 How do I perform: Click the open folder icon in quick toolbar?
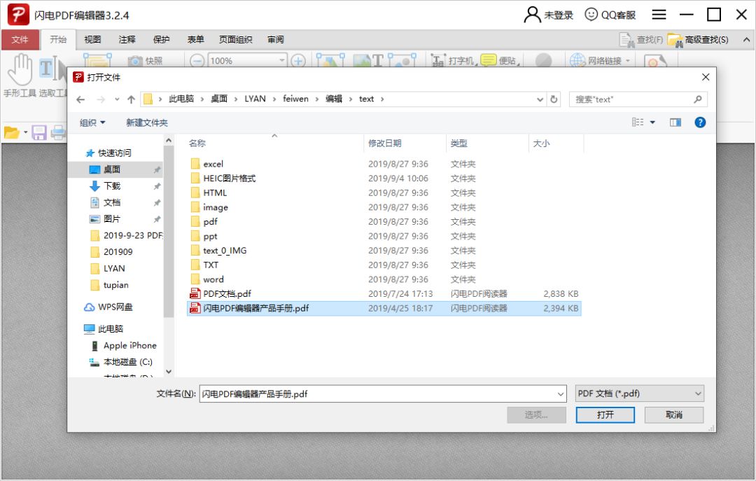coord(12,132)
